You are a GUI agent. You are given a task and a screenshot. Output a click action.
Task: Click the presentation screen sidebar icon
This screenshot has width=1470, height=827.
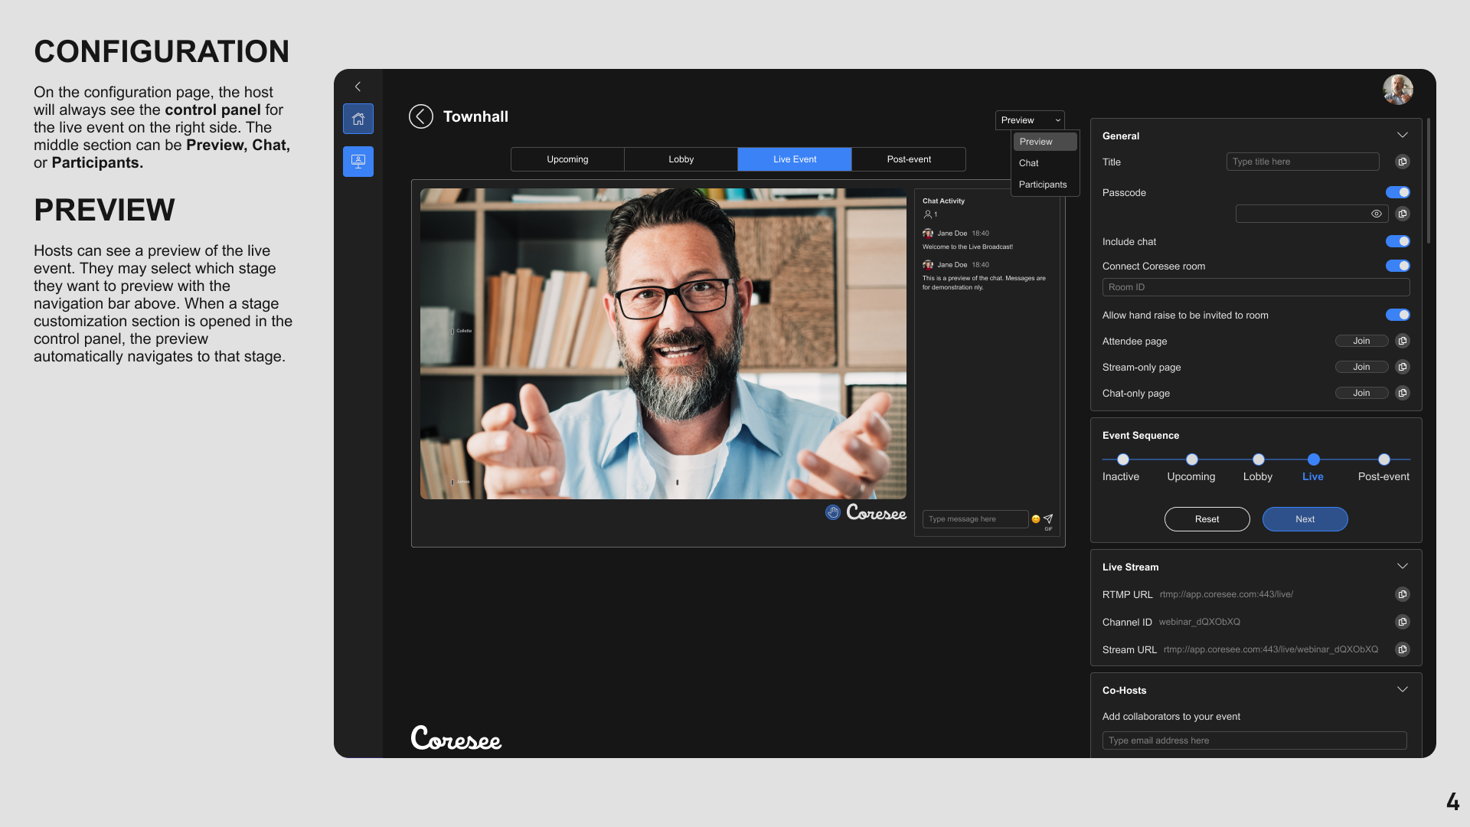(x=358, y=162)
